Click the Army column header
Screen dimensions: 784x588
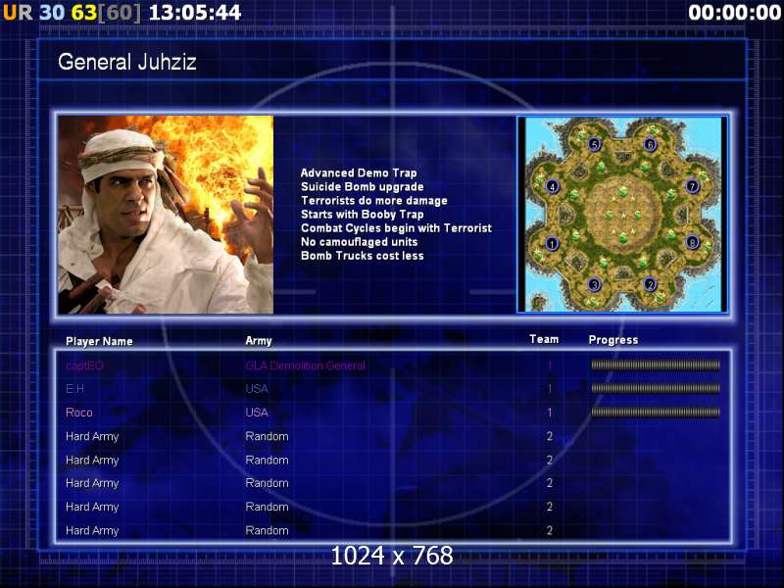point(259,341)
